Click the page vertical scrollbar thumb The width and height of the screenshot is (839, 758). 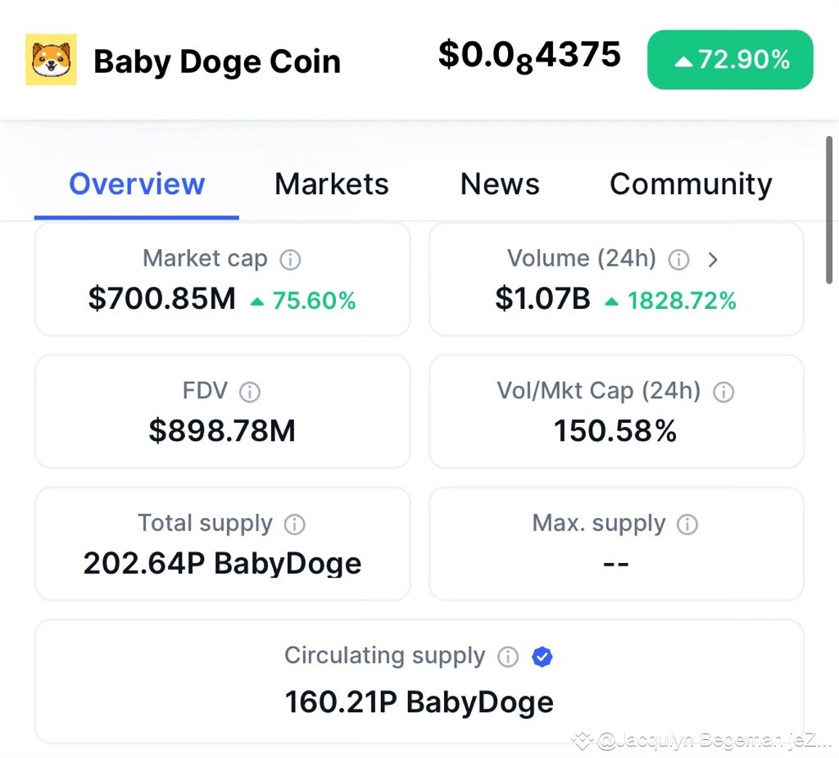coord(829,210)
